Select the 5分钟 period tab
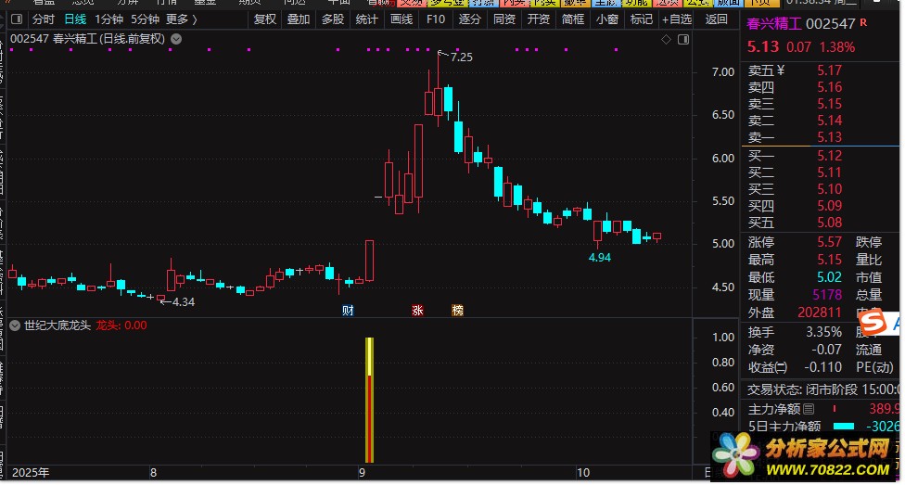The image size is (905, 485). 145,19
